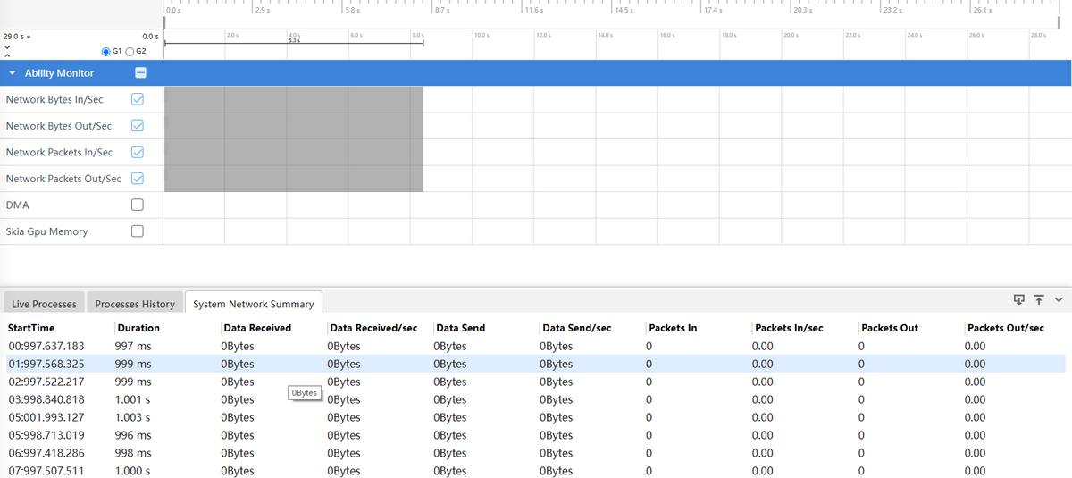Disable Network Packets In/Sec checkbox
The height and width of the screenshot is (478, 1072).
coord(138,152)
